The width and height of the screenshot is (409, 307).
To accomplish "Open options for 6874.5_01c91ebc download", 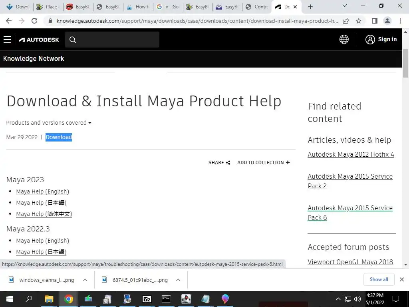I will tap(178, 280).
